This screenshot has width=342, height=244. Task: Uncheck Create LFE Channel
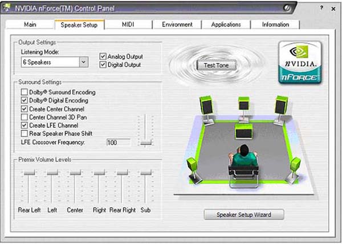click(24, 125)
